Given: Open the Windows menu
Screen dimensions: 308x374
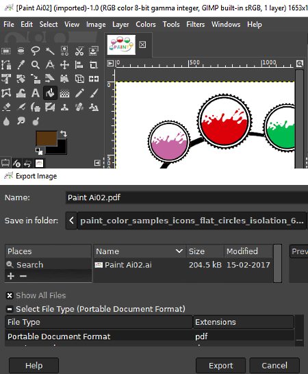Looking at the screenshot, I should 226,25.
